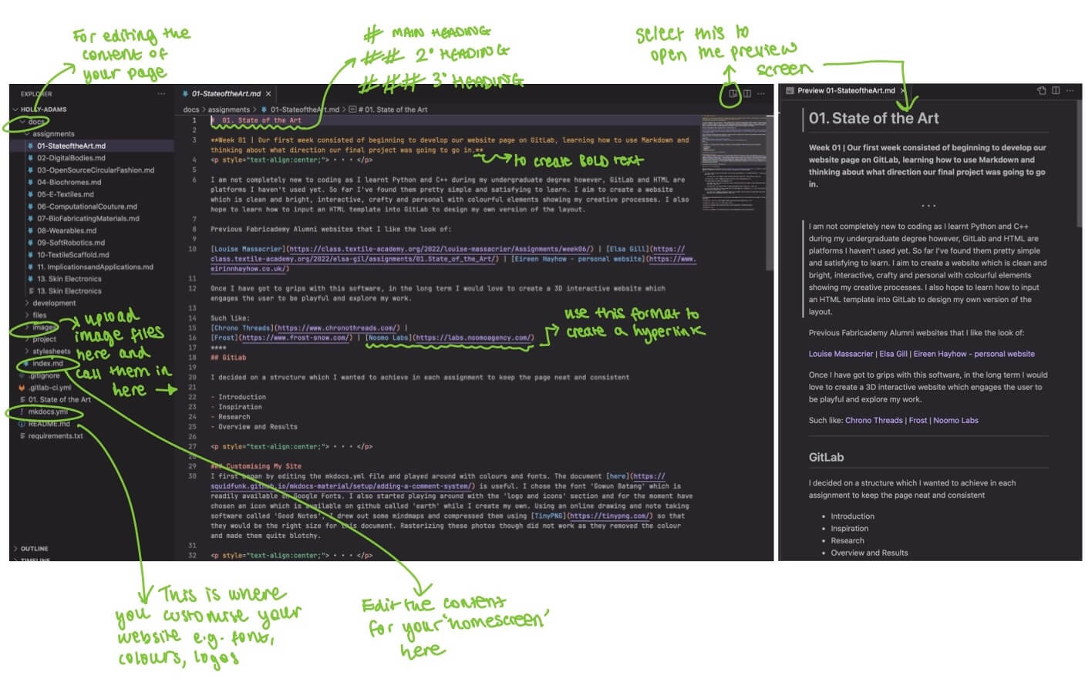Expand the development folder
This screenshot has height=679, width=1085.
[x=54, y=304]
